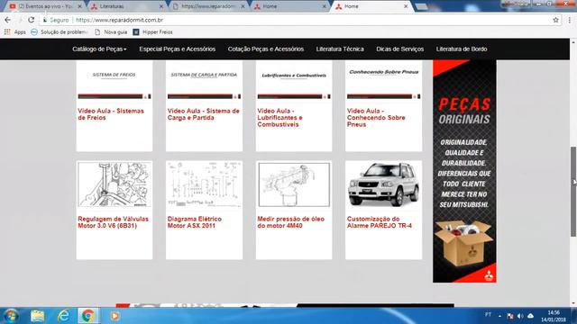Open the Apps bookmarks grid icon
The width and height of the screenshot is (577, 324).
pos(7,32)
